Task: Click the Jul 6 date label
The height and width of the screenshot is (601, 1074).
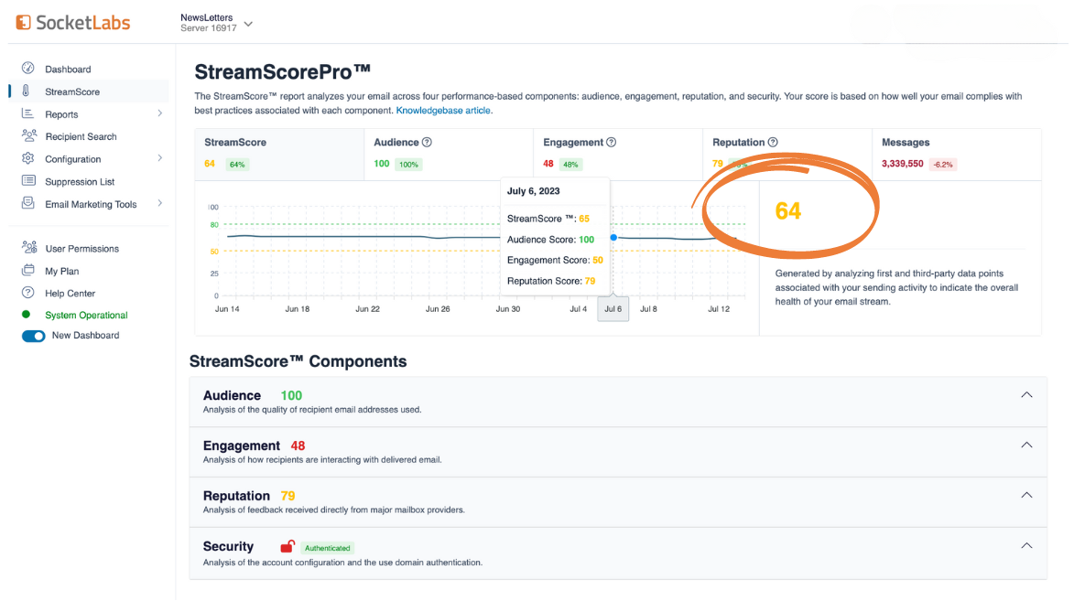Action: click(x=613, y=308)
